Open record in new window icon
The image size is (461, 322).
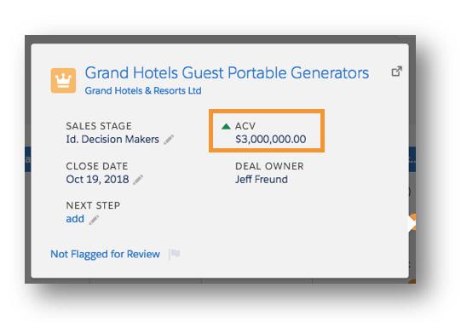coord(396,71)
